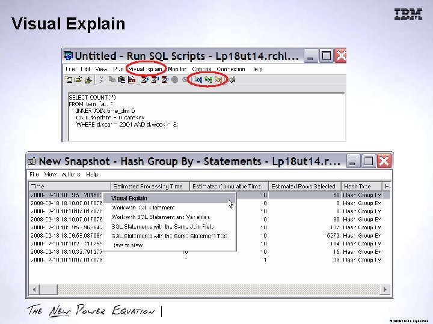Click the Copy icon in the SQL Scripts toolbar

[112, 80]
